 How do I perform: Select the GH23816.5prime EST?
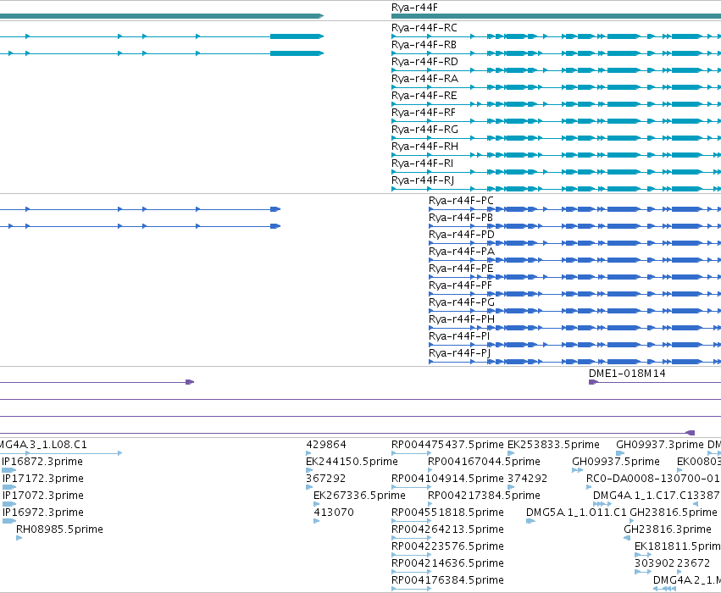click(674, 513)
